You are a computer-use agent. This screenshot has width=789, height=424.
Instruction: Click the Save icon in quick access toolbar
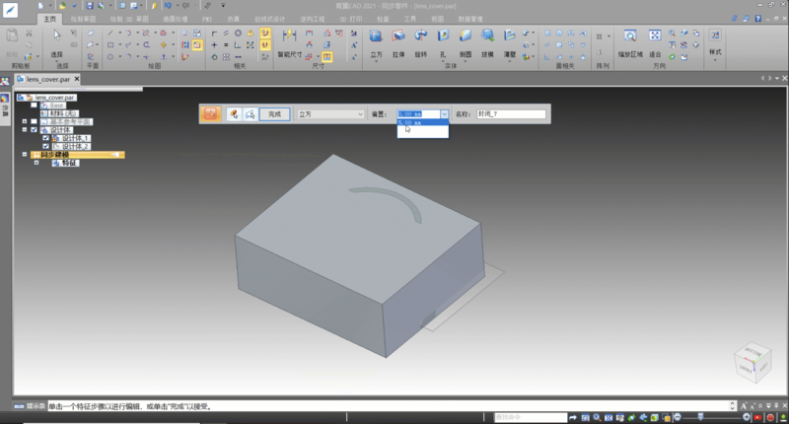pyautogui.click(x=89, y=6)
